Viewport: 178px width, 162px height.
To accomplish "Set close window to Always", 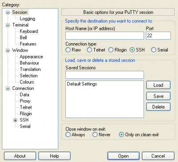I will (68, 135).
